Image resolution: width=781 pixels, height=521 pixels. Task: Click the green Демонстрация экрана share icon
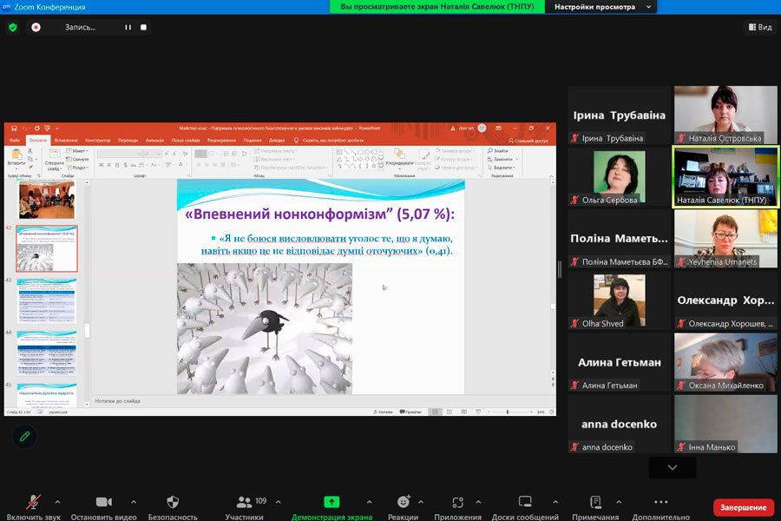click(331, 502)
